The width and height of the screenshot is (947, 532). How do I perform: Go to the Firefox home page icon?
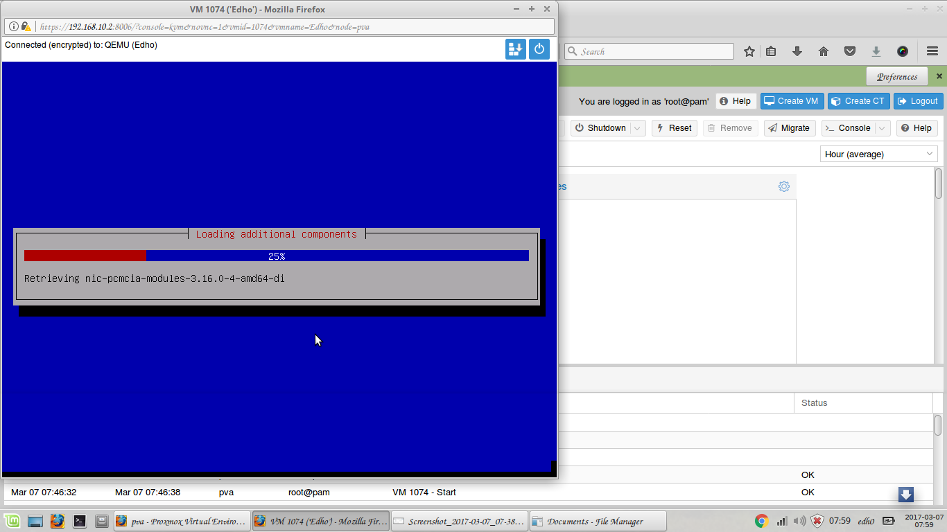(x=824, y=51)
